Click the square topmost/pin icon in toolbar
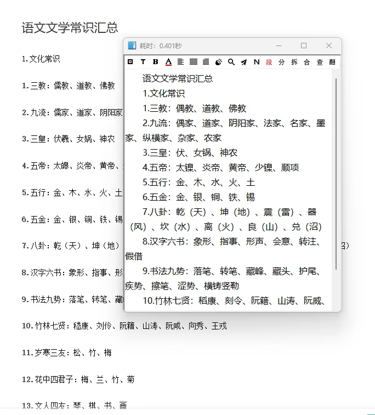The width and height of the screenshot is (375, 415). click(130, 62)
